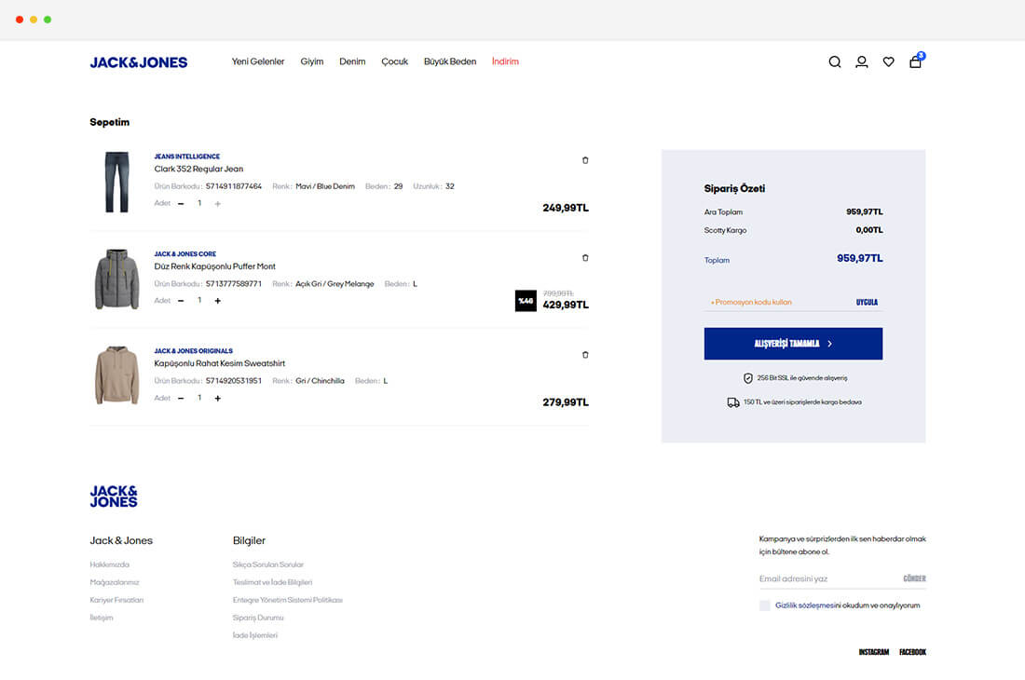Click the Alışverişi Tamamla checkout button
1025x680 pixels.
(x=793, y=344)
